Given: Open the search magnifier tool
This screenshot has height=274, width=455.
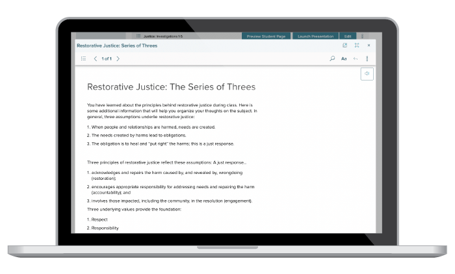Looking at the screenshot, I should point(332,58).
